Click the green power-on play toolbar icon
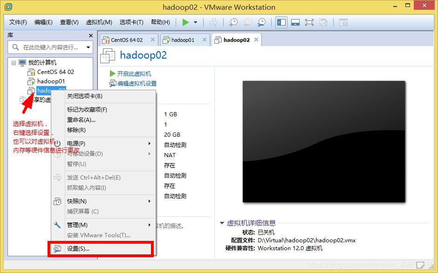 (185, 22)
